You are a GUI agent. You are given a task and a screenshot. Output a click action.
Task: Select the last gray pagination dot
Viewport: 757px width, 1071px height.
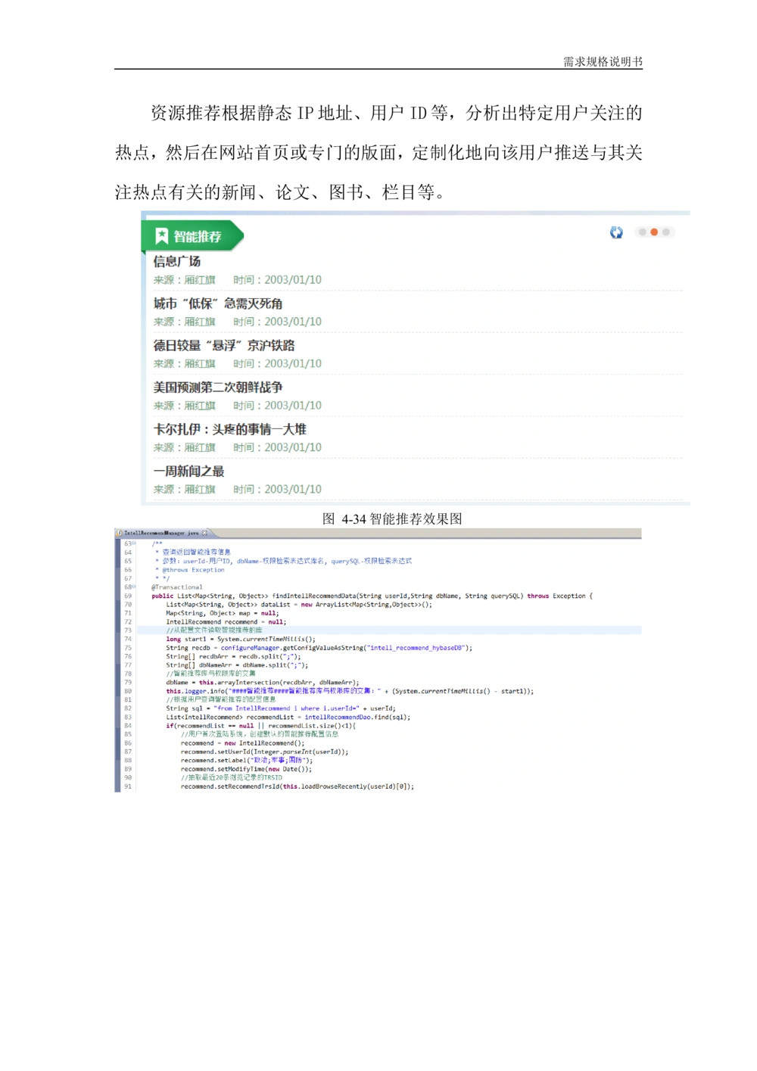point(667,232)
